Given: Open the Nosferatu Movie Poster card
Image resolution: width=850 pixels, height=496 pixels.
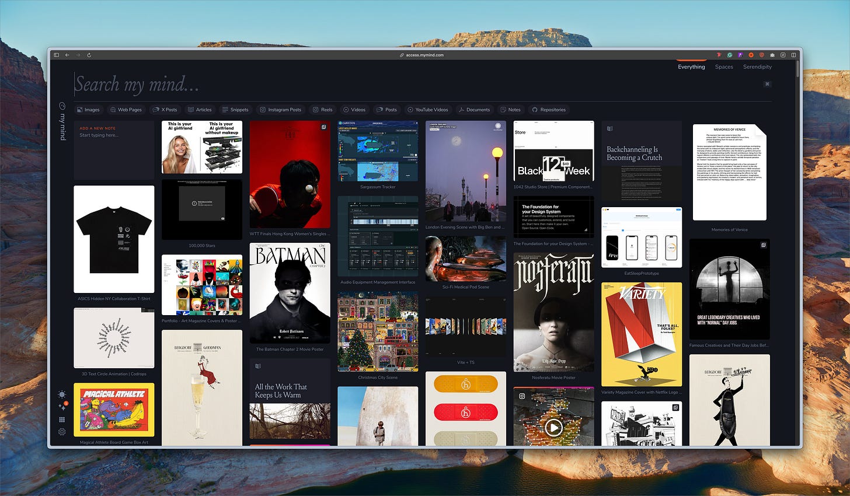Looking at the screenshot, I should (554, 312).
